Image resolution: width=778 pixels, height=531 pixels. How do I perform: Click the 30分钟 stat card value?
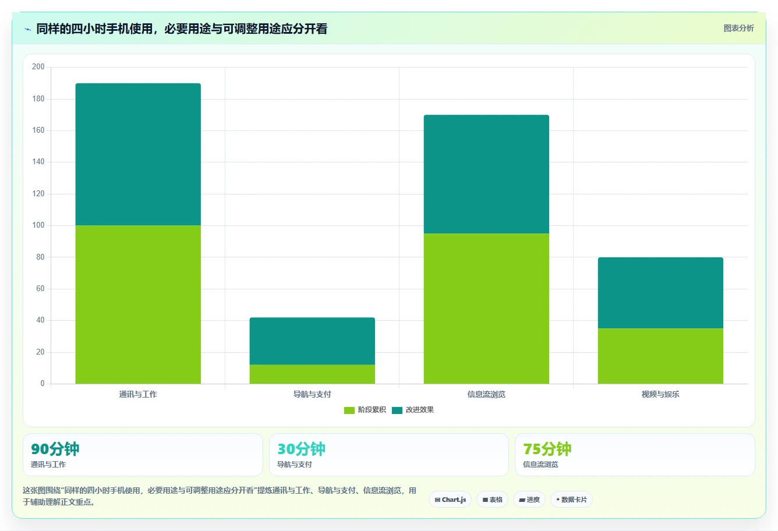coord(301,449)
